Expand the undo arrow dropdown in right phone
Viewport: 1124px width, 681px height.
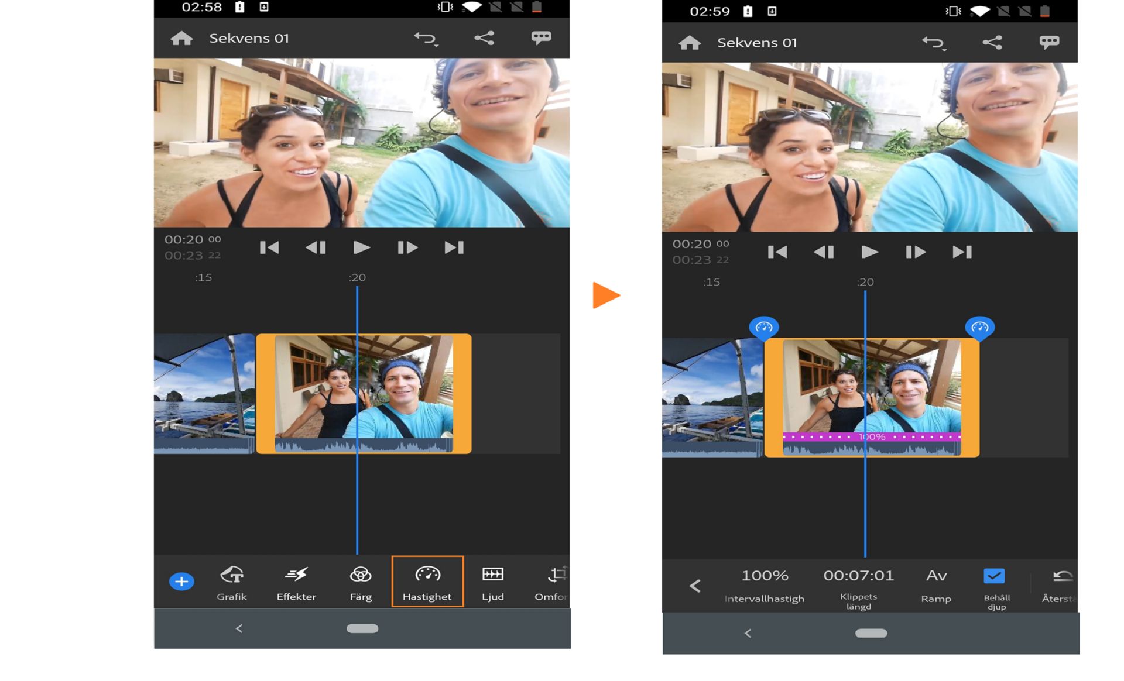point(934,43)
